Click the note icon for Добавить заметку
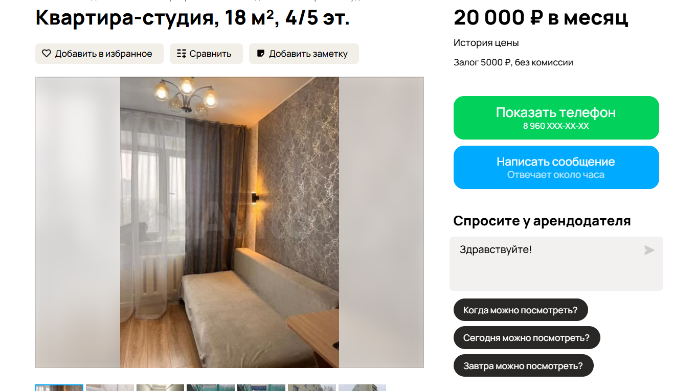 261,54
